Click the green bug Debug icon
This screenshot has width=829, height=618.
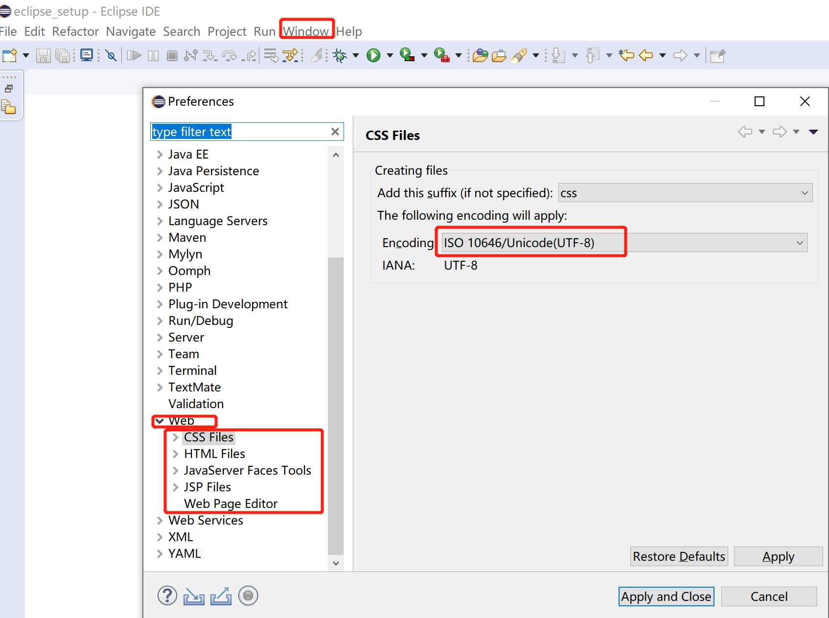coord(340,55)
